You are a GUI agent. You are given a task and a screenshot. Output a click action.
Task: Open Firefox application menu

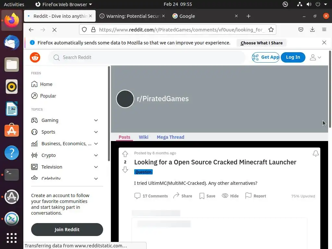tap(324, 30)
